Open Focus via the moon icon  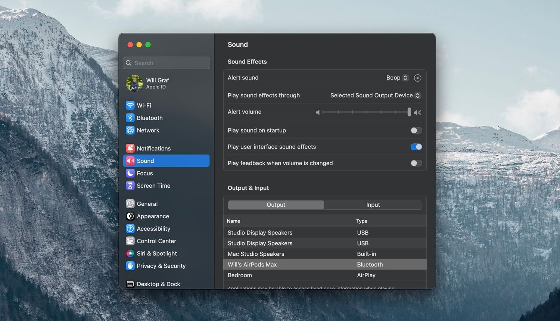130,173
